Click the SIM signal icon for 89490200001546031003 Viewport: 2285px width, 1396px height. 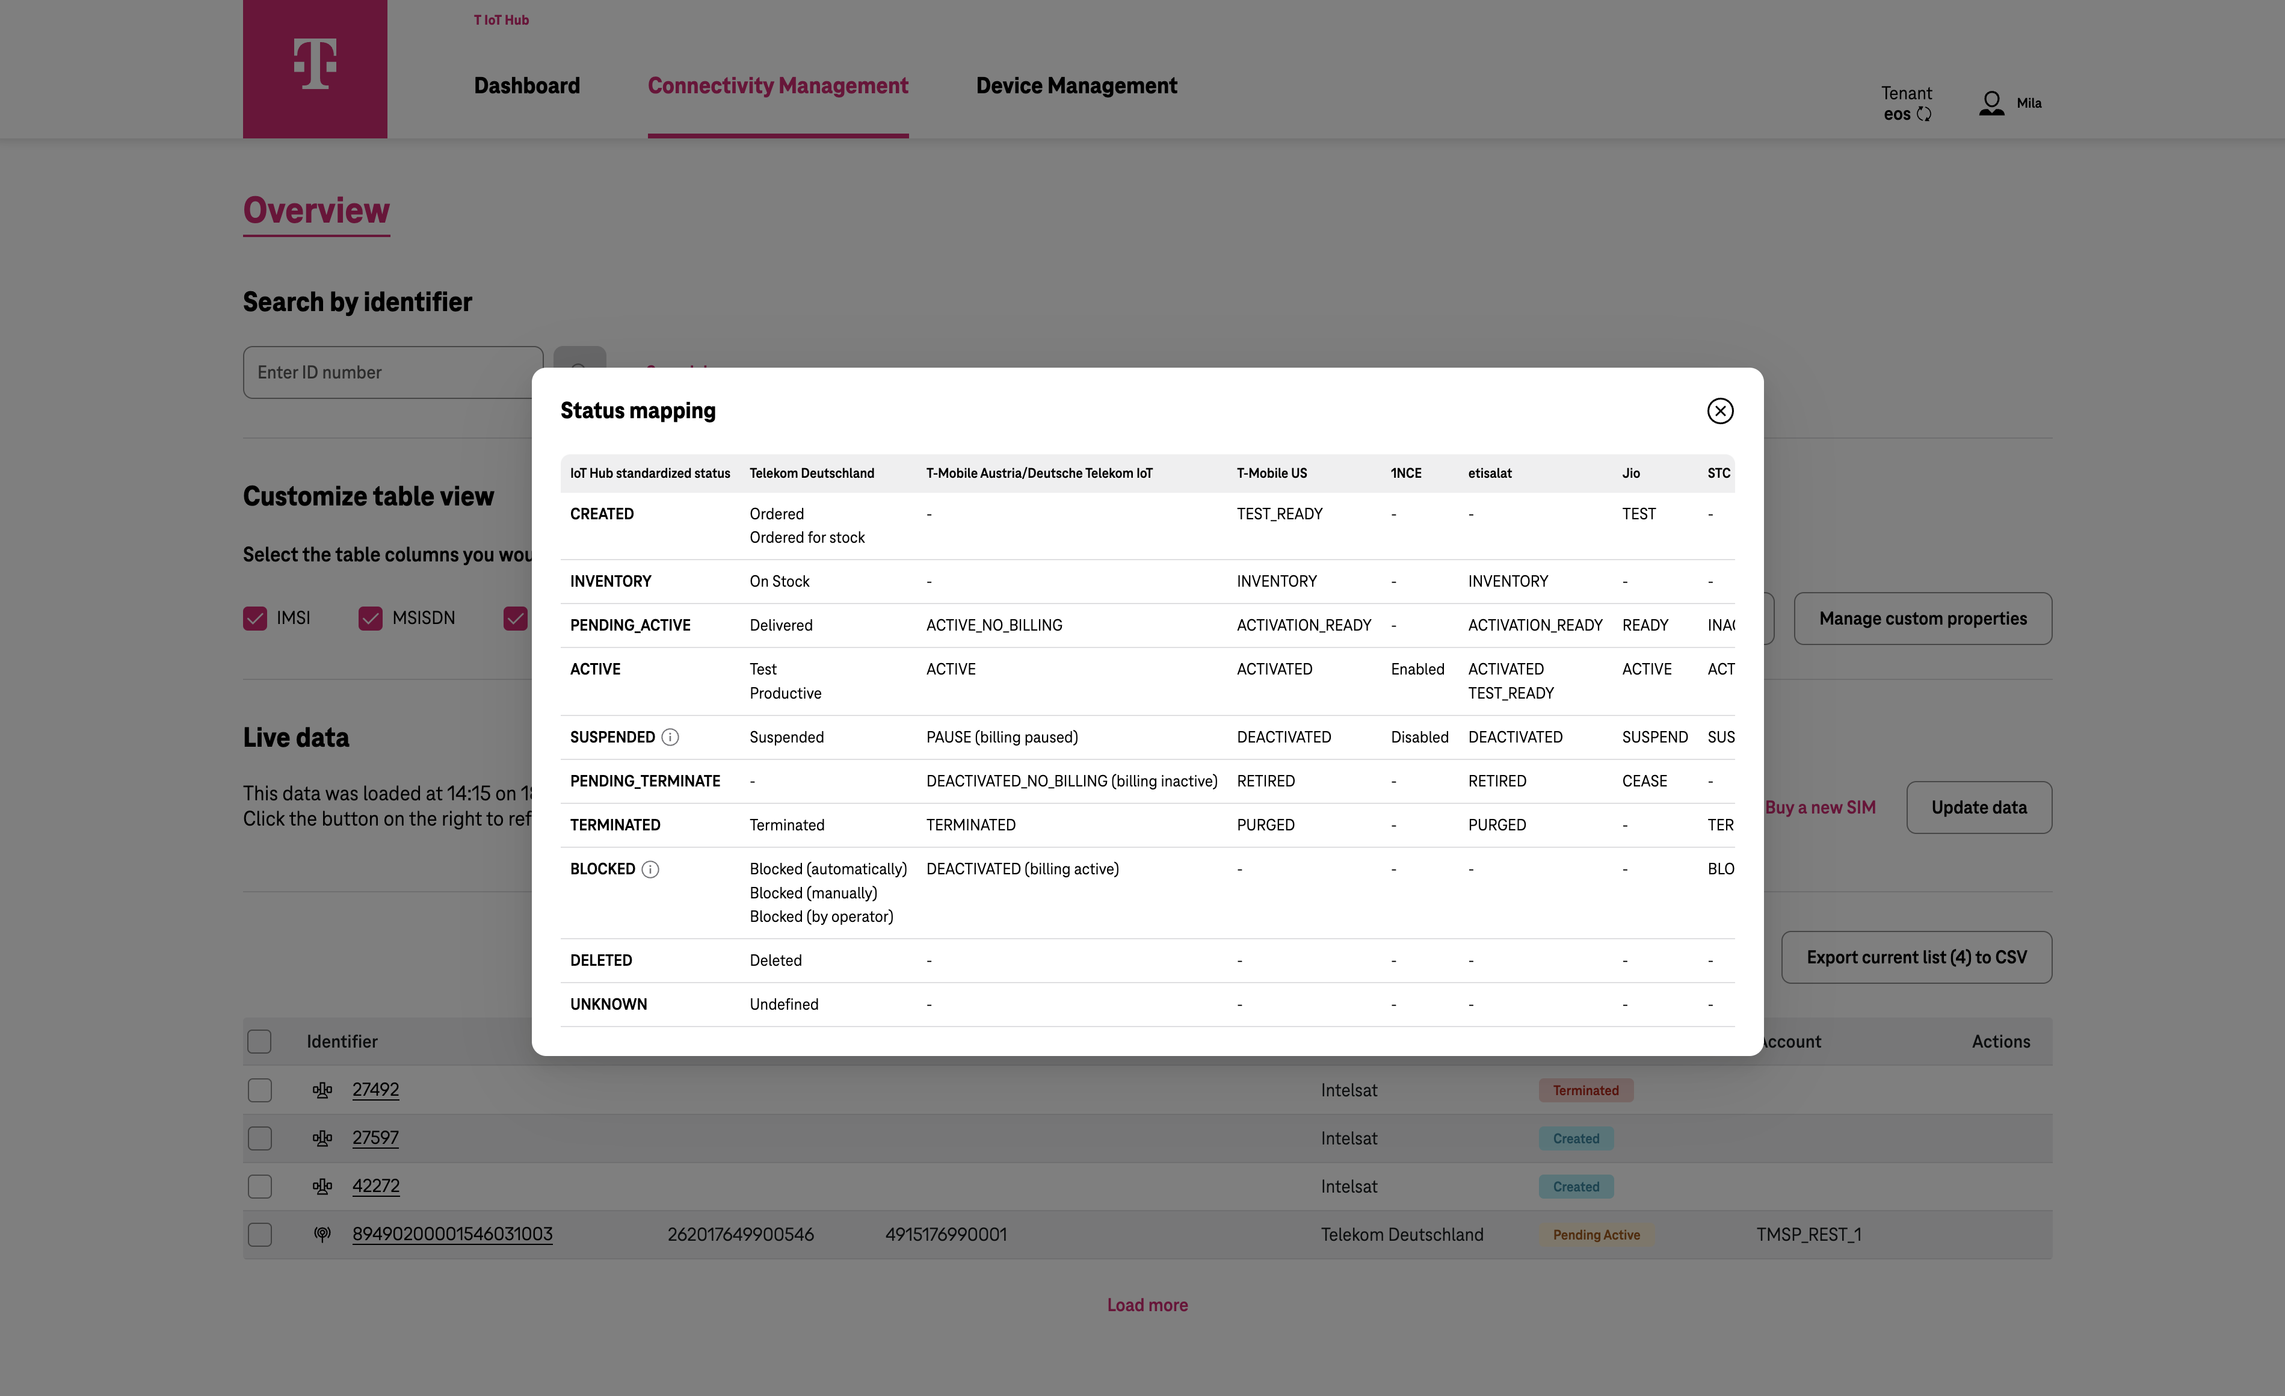click(x=322, y=1235)
